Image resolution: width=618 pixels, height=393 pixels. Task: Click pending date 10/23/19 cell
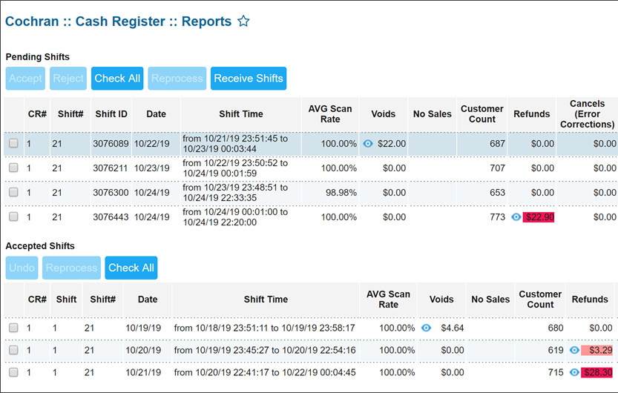(152, 168)
